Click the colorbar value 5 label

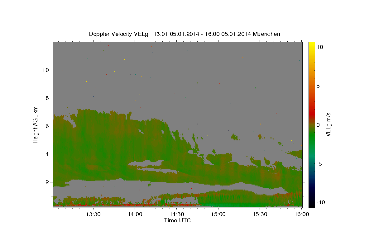318,86
